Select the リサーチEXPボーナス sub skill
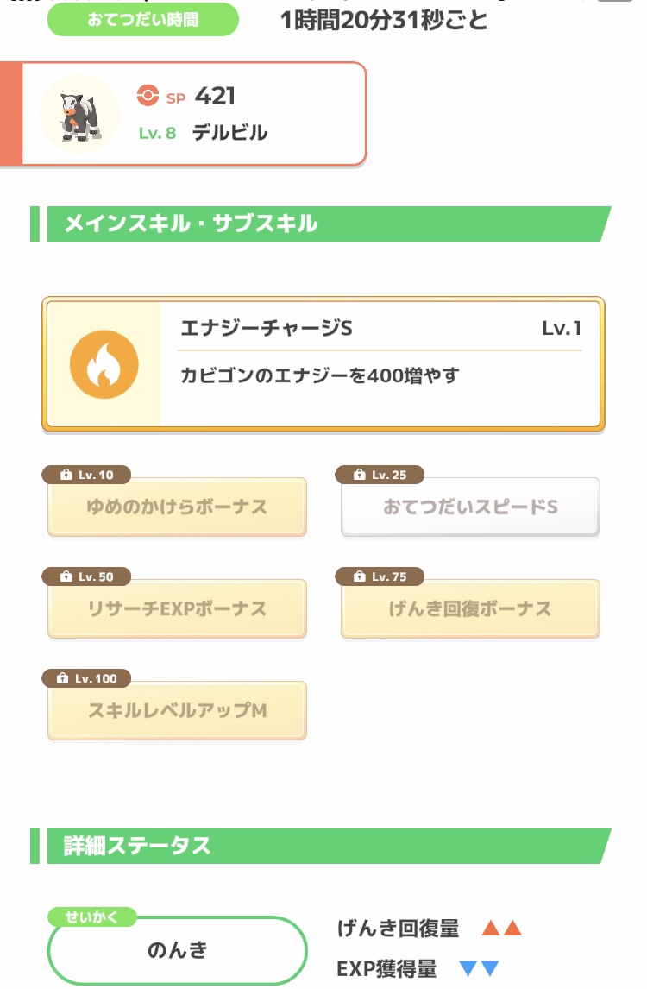This screenshot has height=989, width=647. (x=177, y=608)
